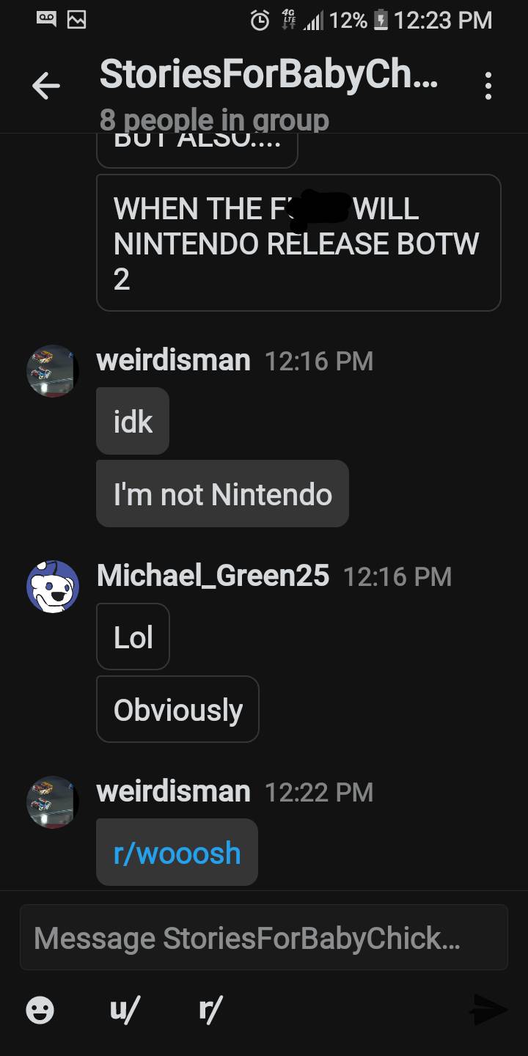Screen dimensions: 528x1056
Task: Tap the back arrow to leave chat
Action: click(x=45, y=87)
